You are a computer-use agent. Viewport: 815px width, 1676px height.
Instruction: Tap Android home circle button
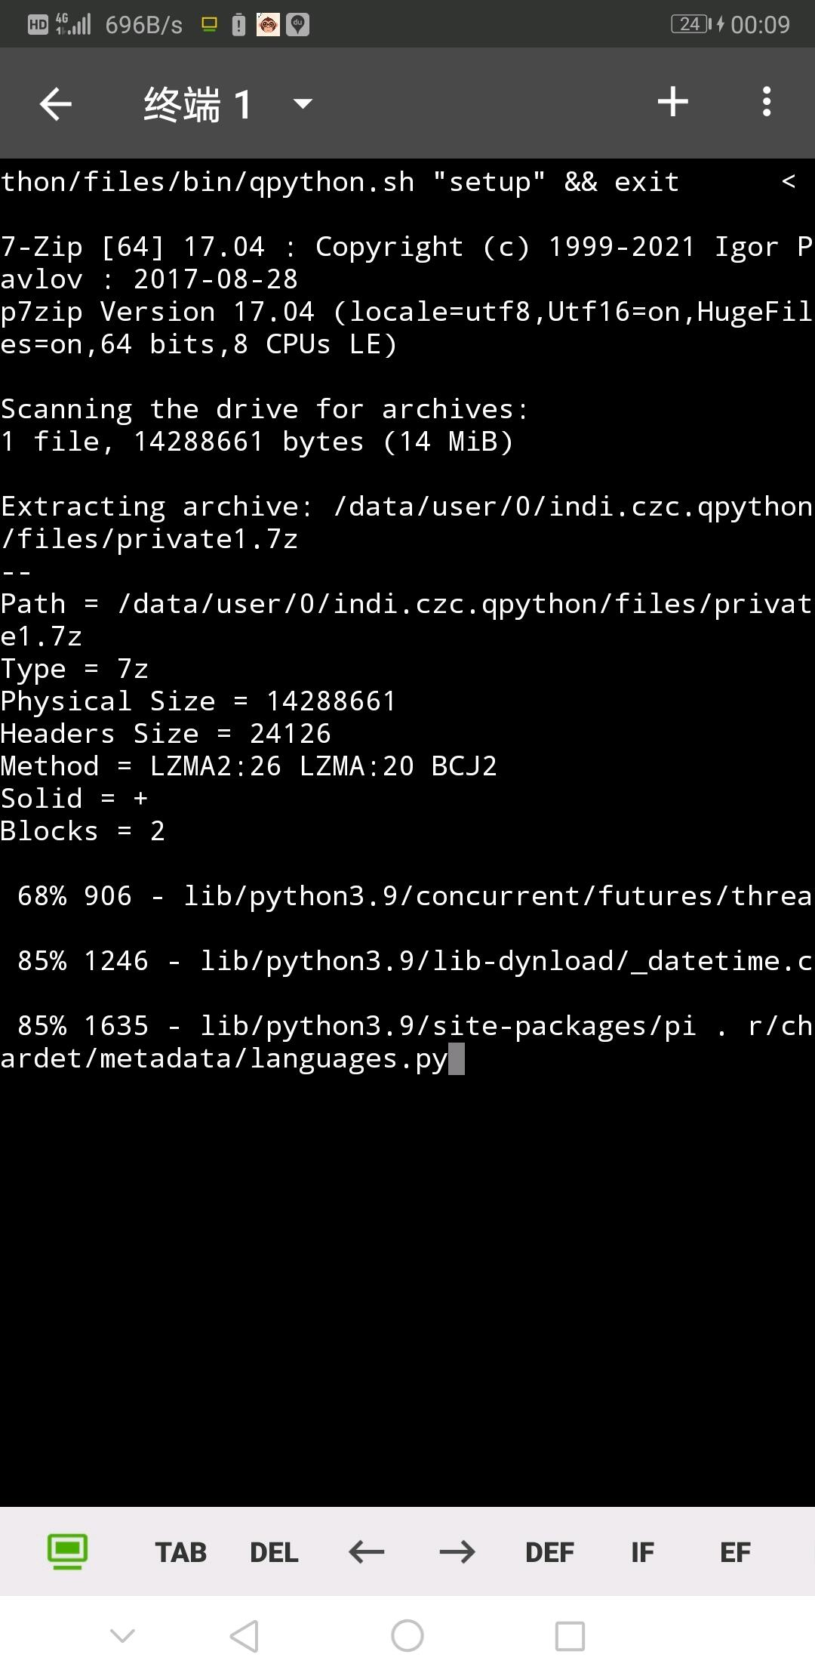coord(407,1636)
